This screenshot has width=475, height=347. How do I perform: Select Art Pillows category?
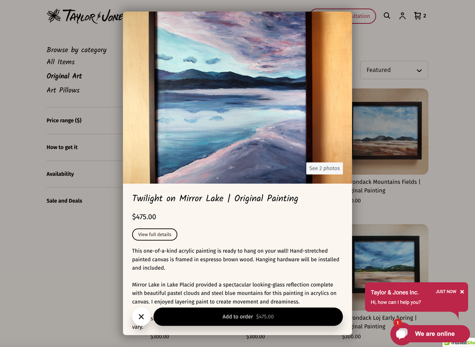(63, 90)
